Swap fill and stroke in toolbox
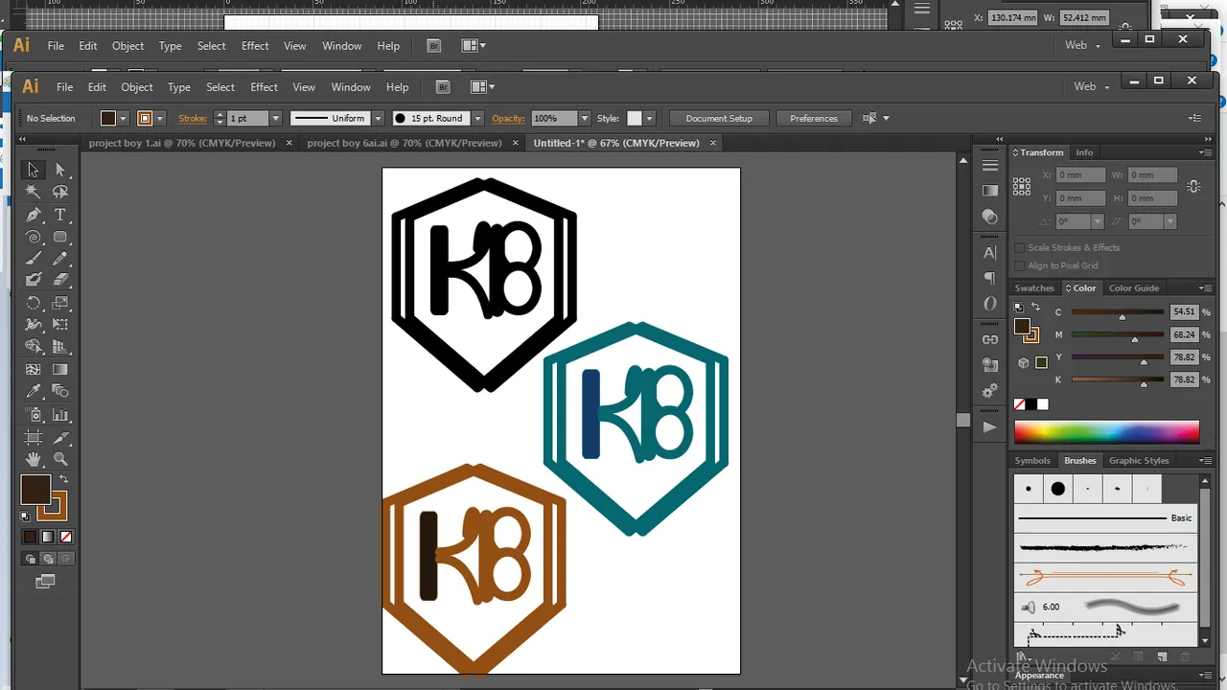1227x690 pixels. tap(63, 478)
